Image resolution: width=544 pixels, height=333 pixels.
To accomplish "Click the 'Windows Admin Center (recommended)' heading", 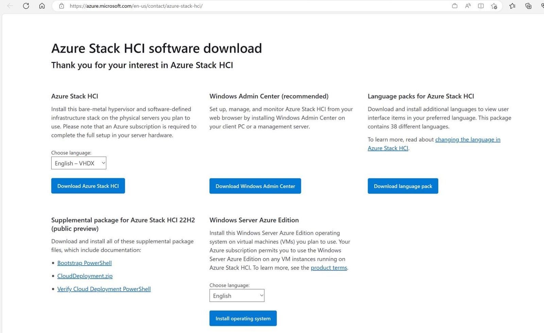I will [x=269, y=96].
